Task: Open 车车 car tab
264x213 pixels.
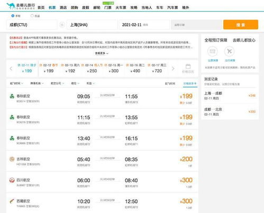Action: [160, 7]
